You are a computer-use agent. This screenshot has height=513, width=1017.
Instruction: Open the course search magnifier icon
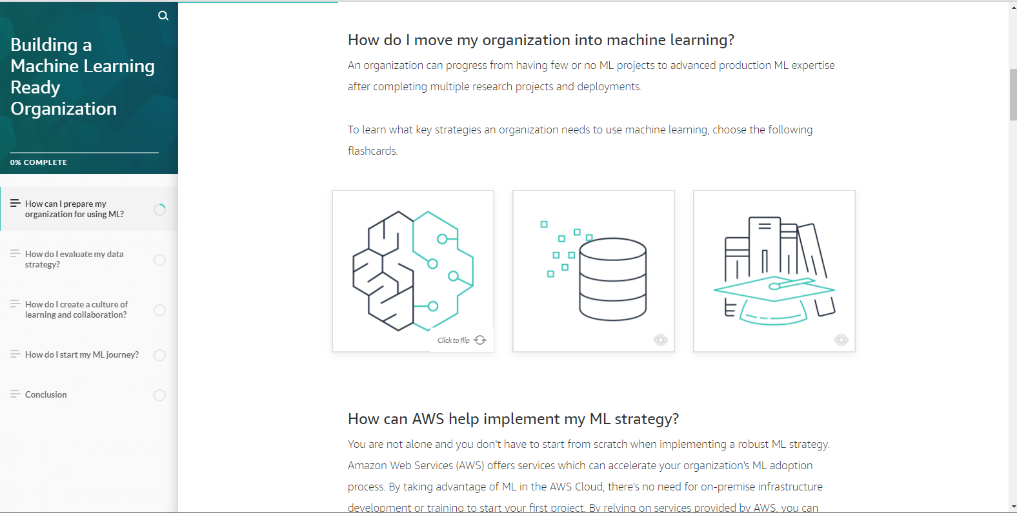click(x=163, y=15)
